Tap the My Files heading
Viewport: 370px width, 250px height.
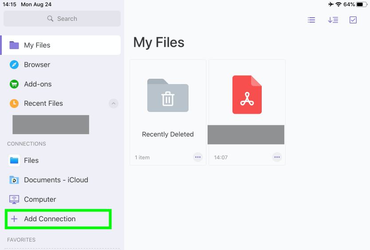(x=159, y=42)
